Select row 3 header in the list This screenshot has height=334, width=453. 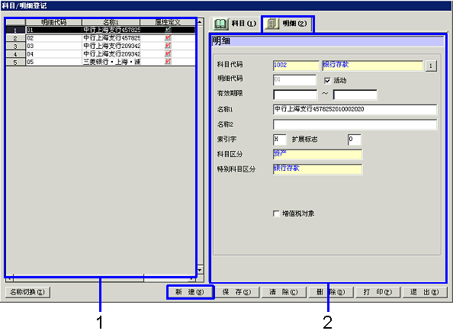[15, 46]
